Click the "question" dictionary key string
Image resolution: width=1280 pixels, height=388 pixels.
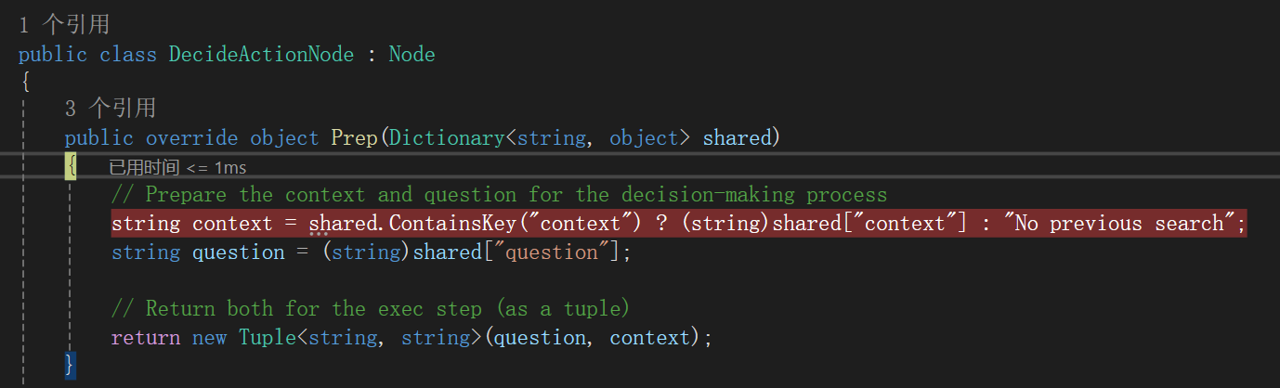563,252
